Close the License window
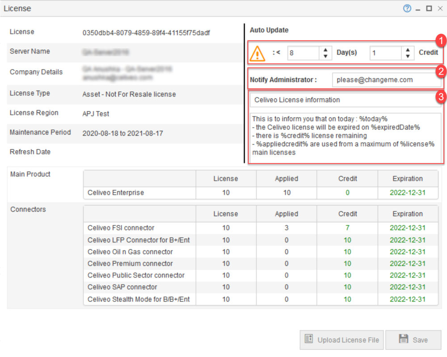 (440, 8)
